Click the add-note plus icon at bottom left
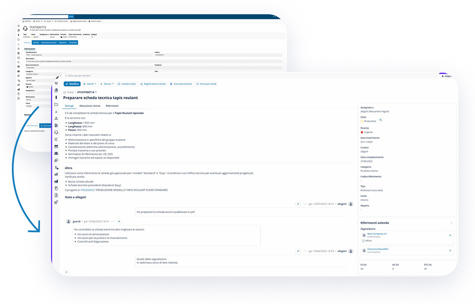475x304 pixels. click(x=66, y=272)
